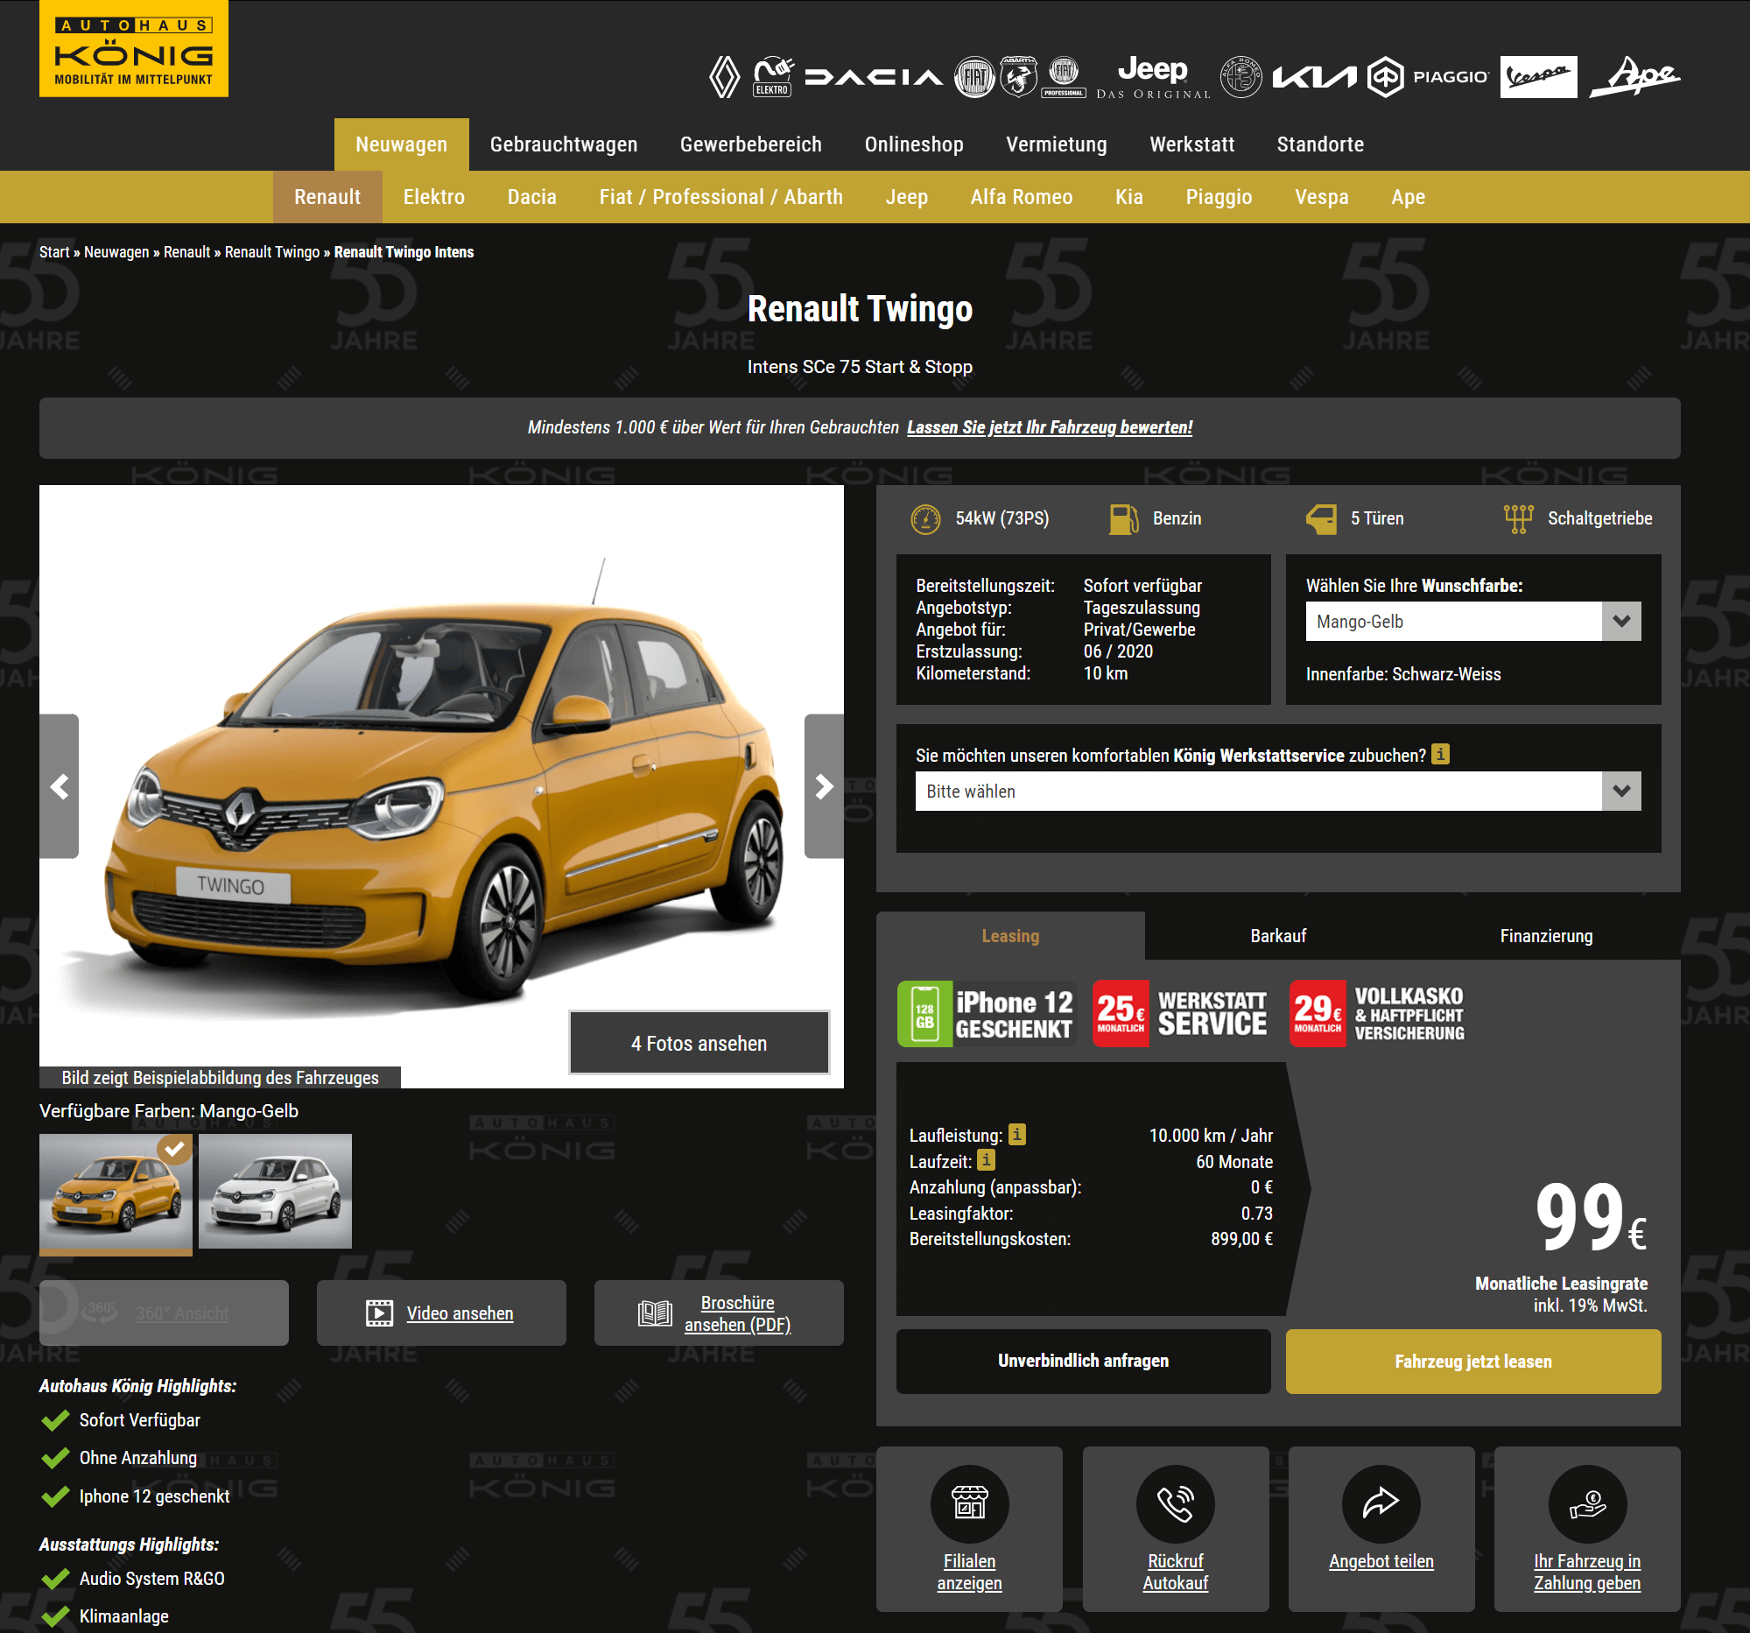Click the 4 Fotos ansehen button
Viewport: 1750px width, 1633px height.
pyautogui.click(x=699, y=1043)
